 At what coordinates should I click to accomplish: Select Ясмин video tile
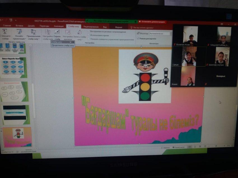coord(188,76)
